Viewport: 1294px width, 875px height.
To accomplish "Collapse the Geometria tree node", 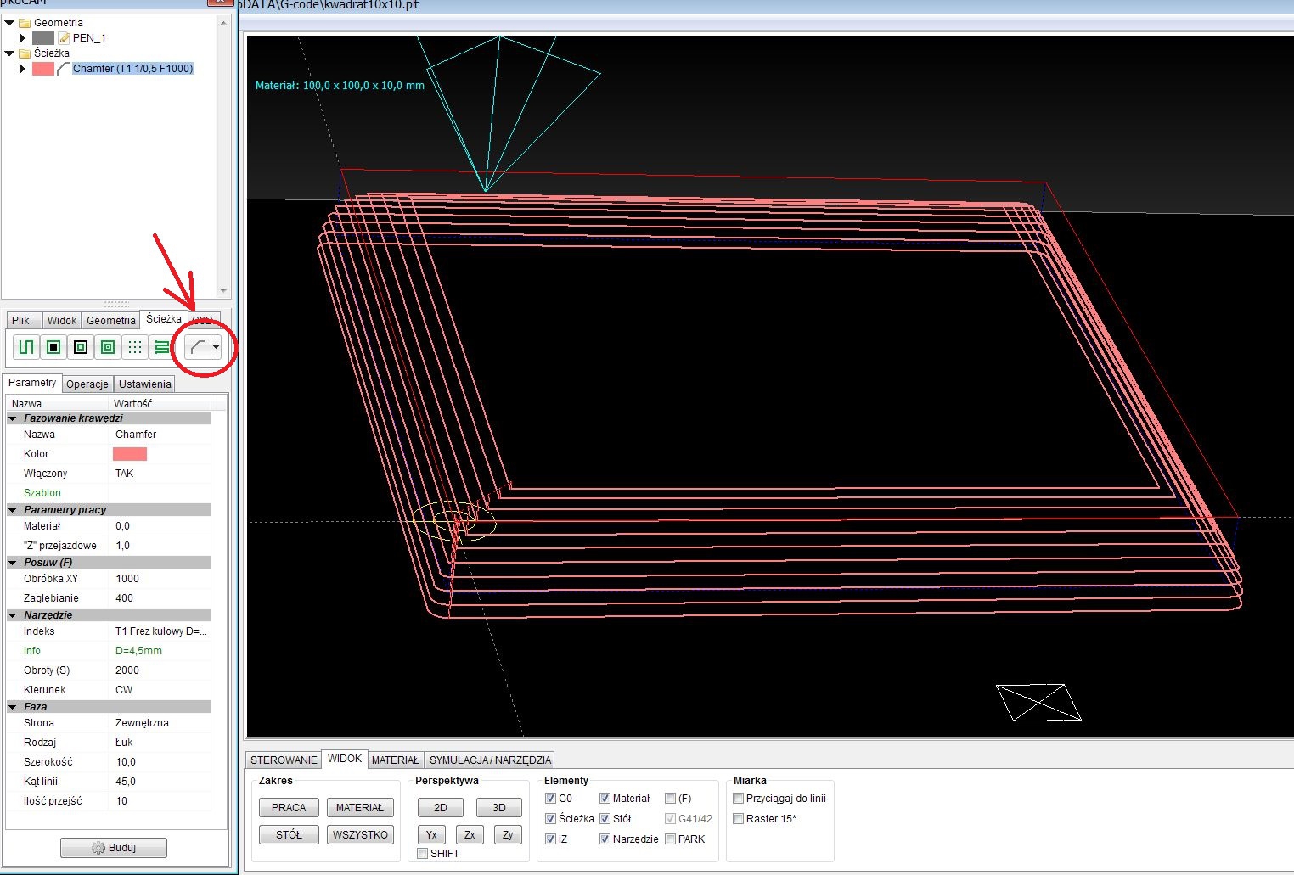I will coord(9,23).
